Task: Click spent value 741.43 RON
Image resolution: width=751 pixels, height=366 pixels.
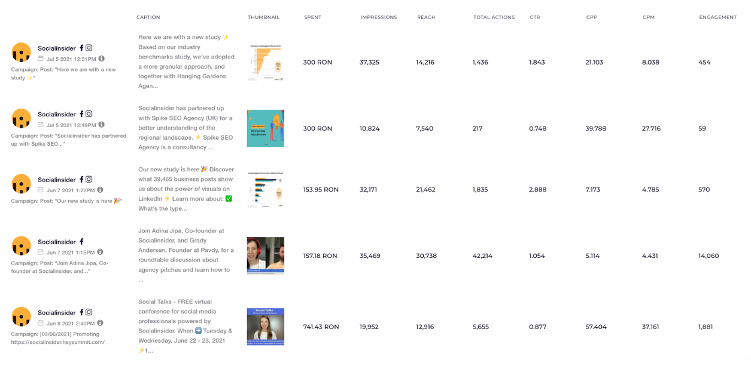Action: point(321,327)
